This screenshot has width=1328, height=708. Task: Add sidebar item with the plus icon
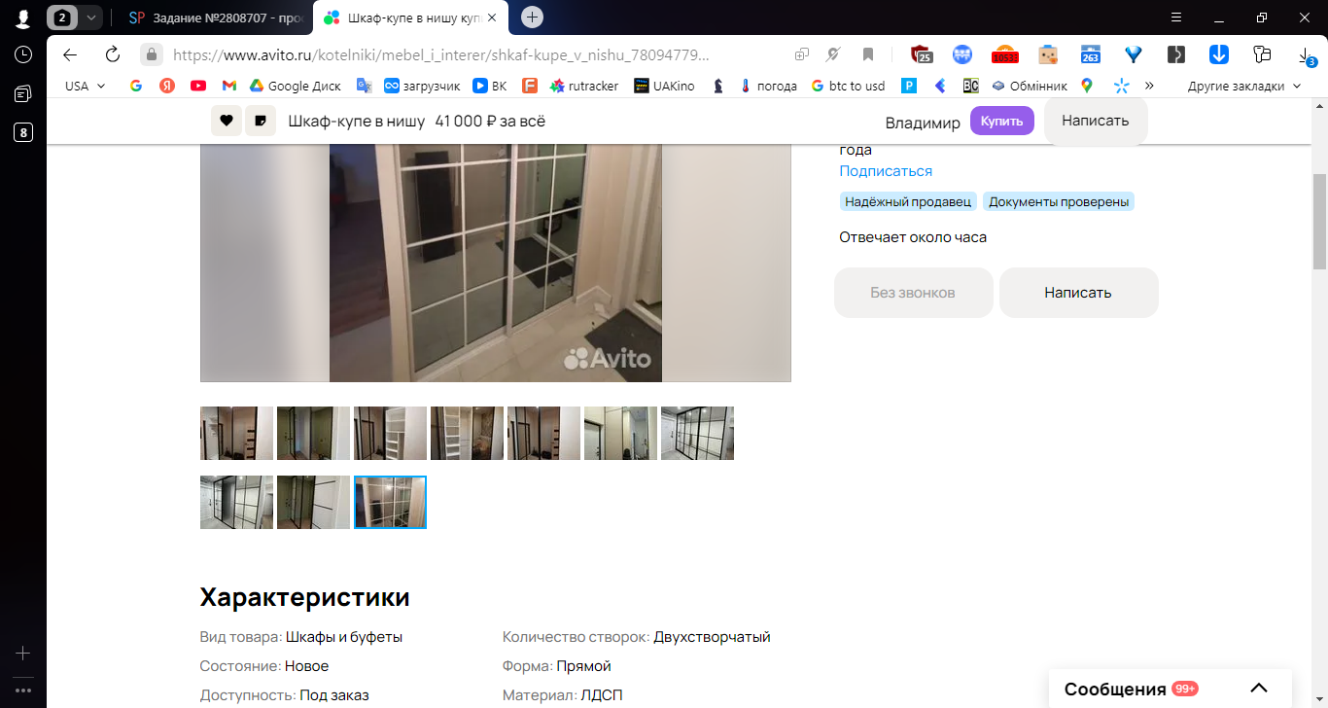(x=23, y=654)
